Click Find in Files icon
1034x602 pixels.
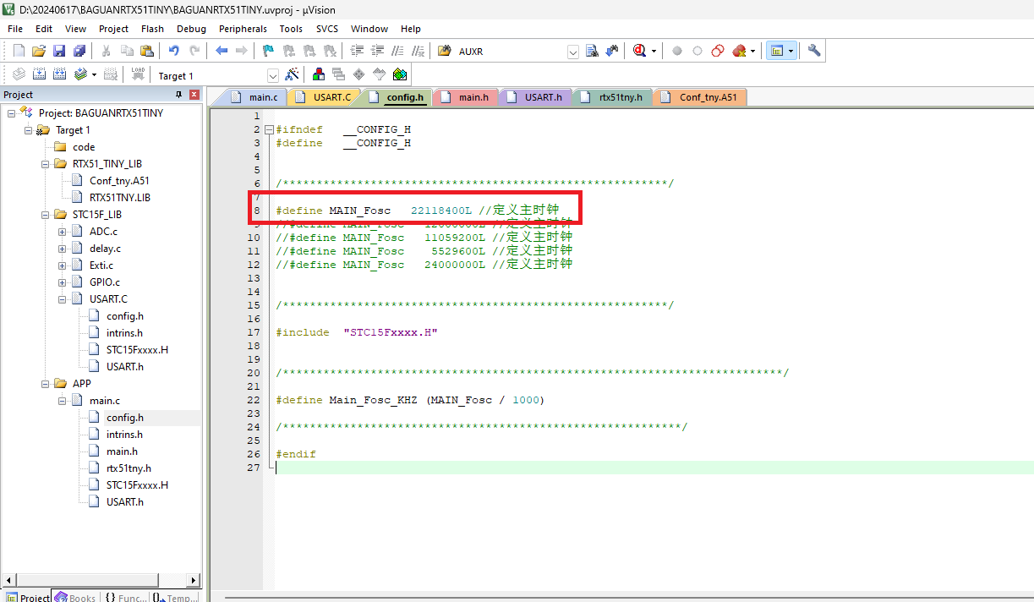[x=445, y=51]
